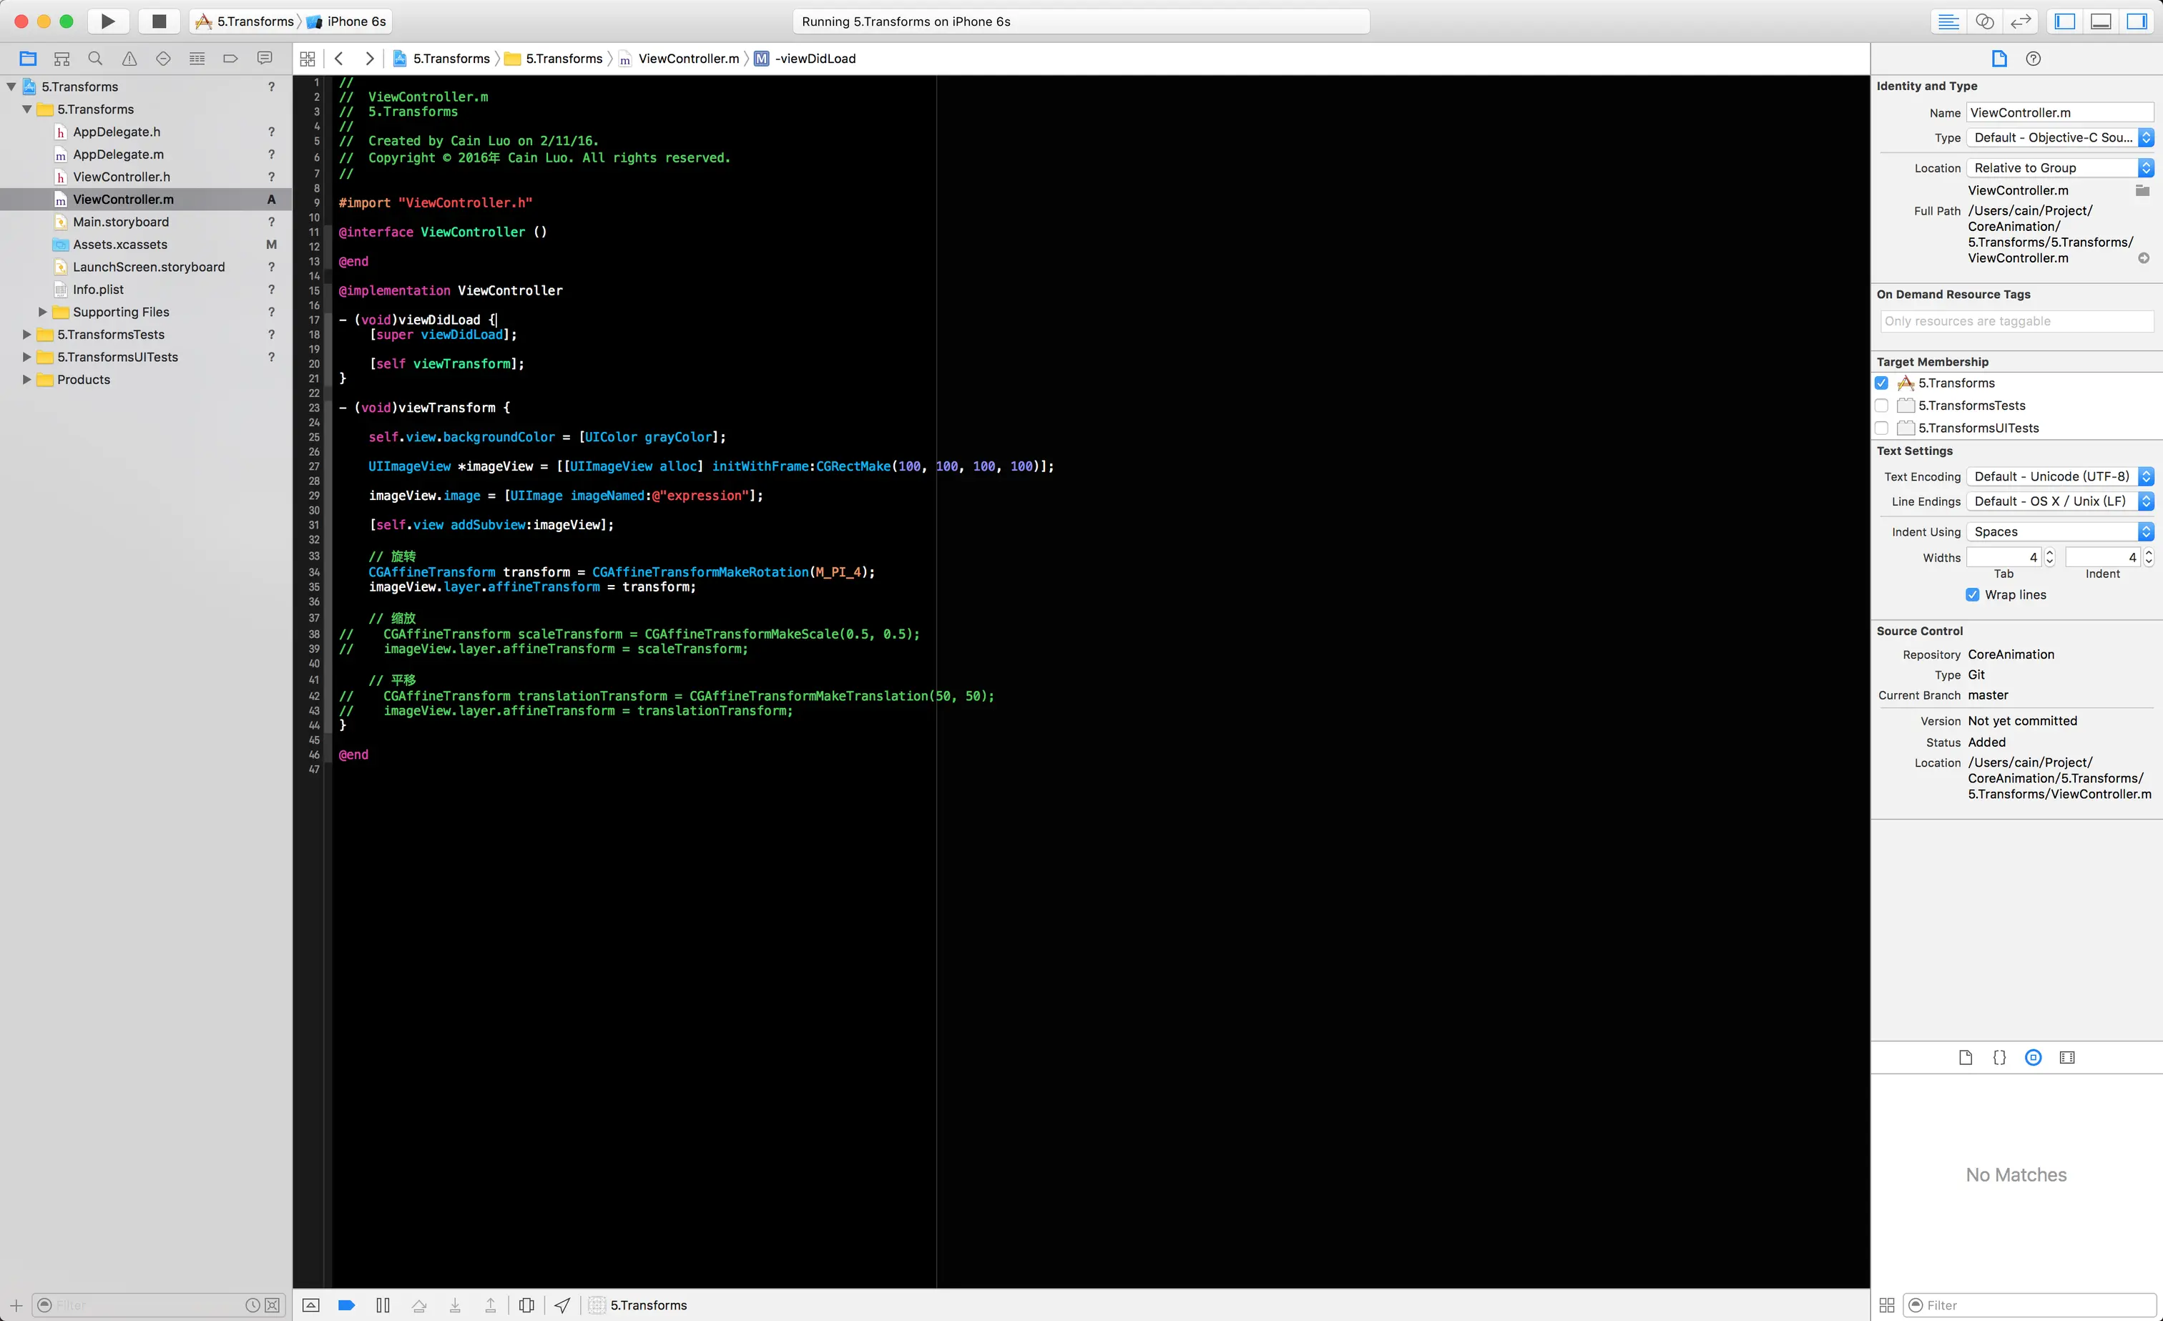Select Main.storyboard in project navigator
The width and height of the screenshot is (2163, 1321).
click(121, 222)
